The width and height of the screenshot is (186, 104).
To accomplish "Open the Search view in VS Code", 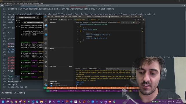I will [46, 29].
